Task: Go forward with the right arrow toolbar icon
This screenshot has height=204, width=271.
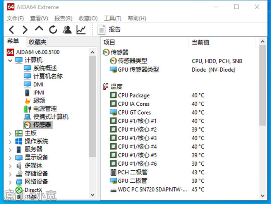Action: (25, 29)
